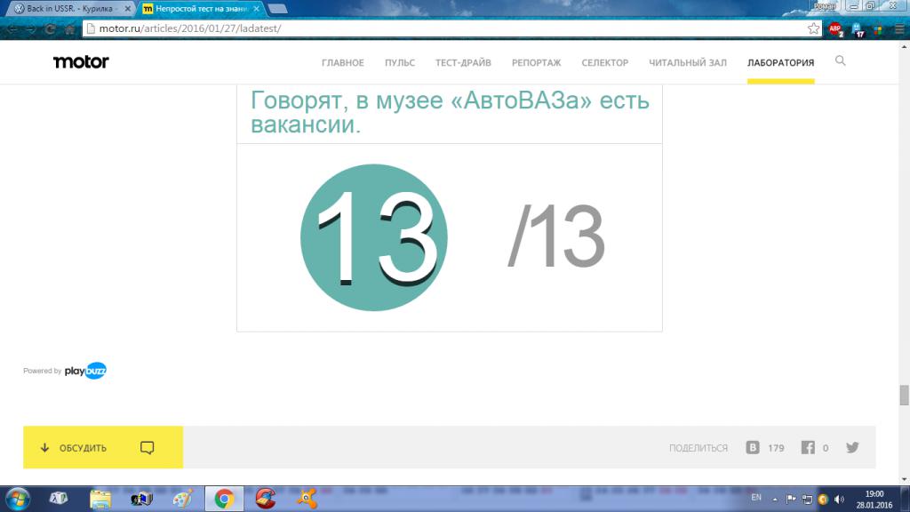Open the ТЕСТ-ДРАЙВ menu section
This screenshot has height=512, width=910.
pyautogui.click(x=463, y=63)
